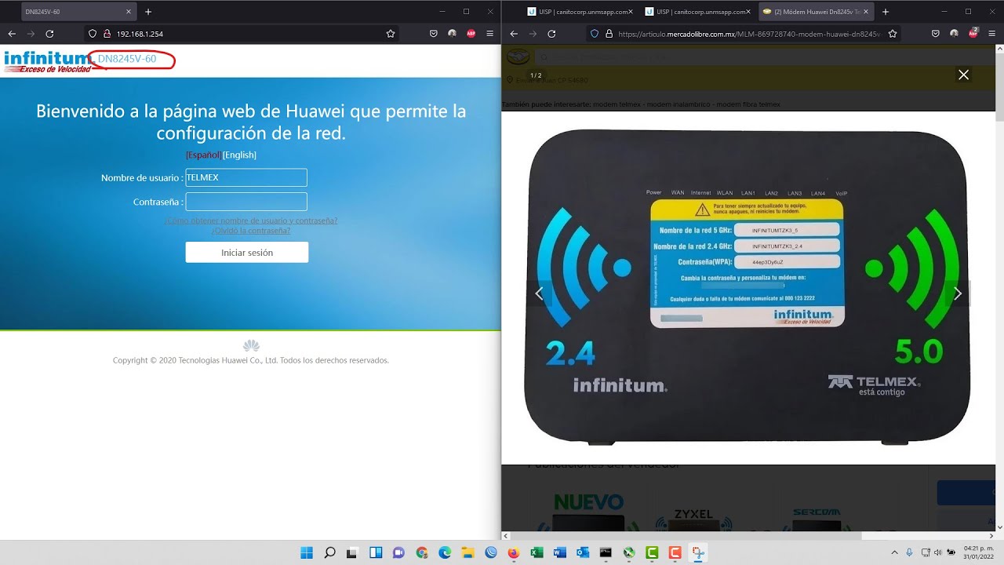Bookmark the 192.168.1.254 page with the star
The image size is (1004, 565).
coord(391,34)
